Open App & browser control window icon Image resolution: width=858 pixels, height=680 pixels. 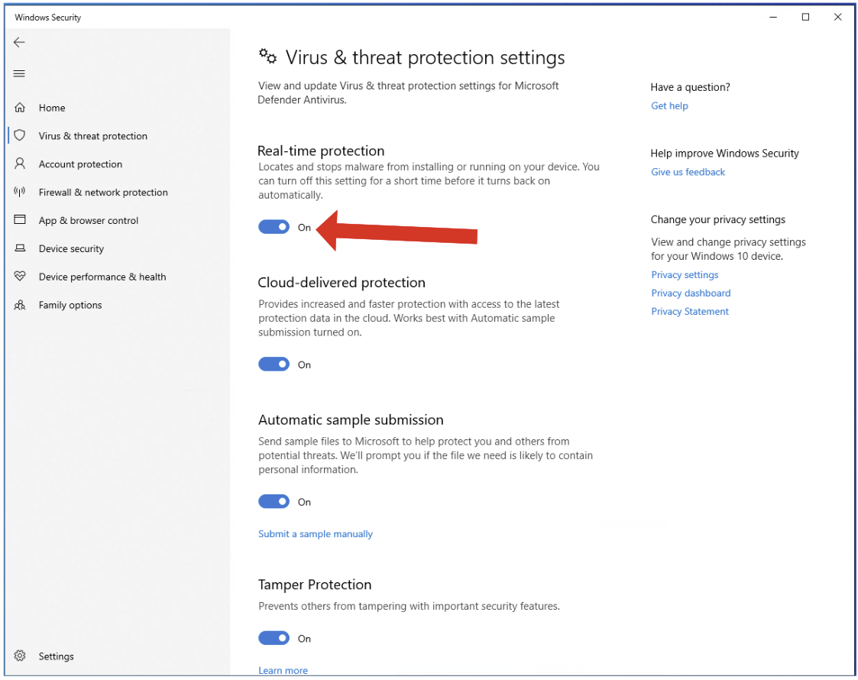[20, 220]
